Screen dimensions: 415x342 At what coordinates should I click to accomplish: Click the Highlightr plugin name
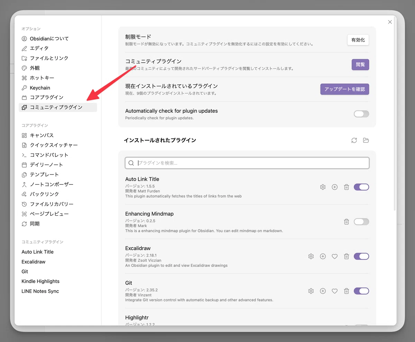coord(137,317)
